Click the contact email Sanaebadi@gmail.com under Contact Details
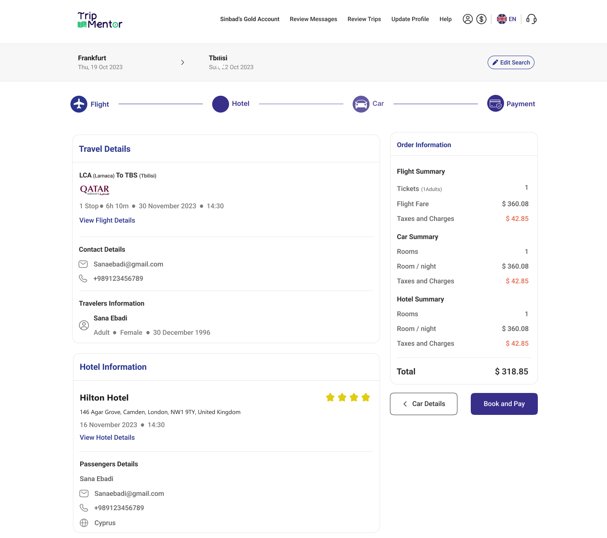 click(128, 264)
